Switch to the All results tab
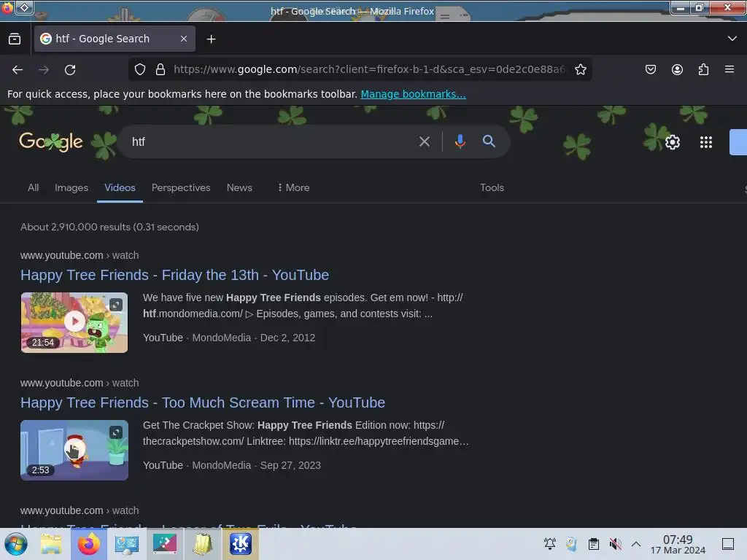 pos(33,187)
